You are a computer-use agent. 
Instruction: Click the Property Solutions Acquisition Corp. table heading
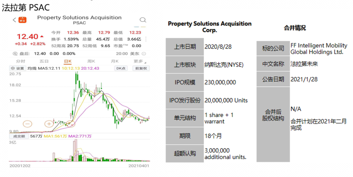click(210, 27)
